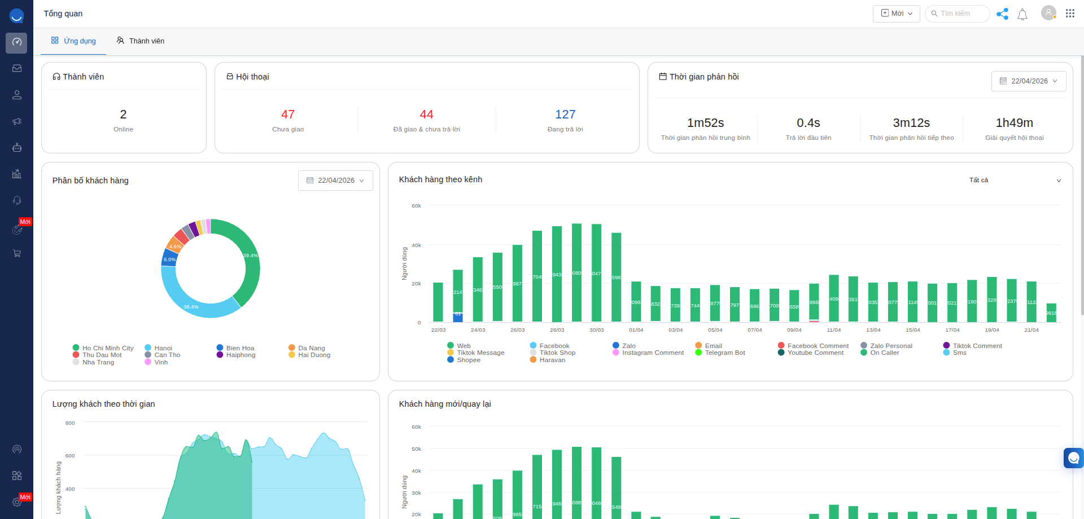Open the shopping cart icon in sidebar
The image size is (1084, 519).
(x=17, y=253)
